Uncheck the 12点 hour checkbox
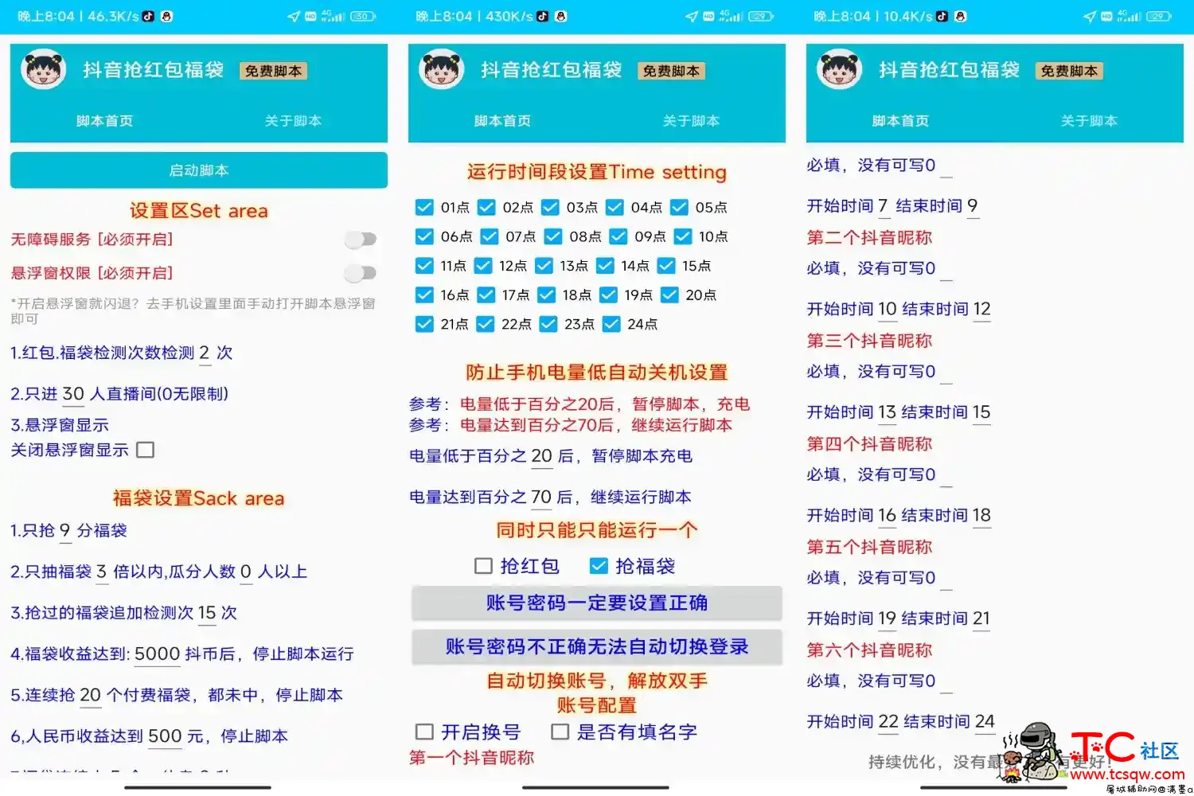The image size is (1194, 796). 483,266
